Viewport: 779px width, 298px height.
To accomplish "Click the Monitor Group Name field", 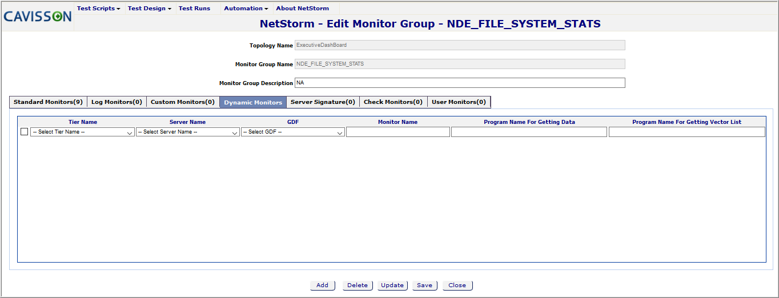I will pos(460,64).
